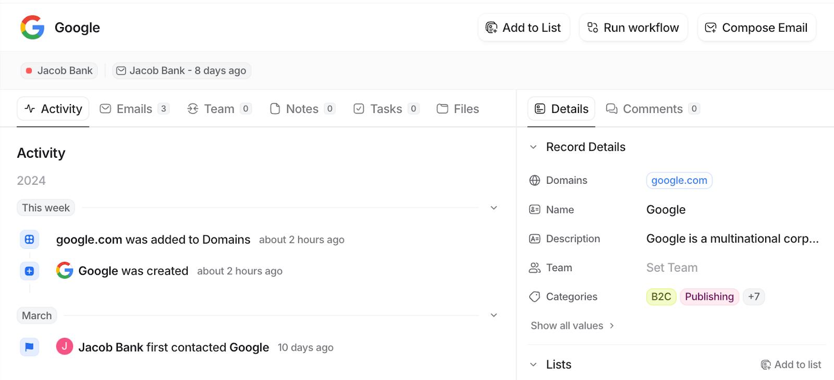Screen dimensions: 834x380
Task: Click Jacob Bank's avatar in the activity feed
Action: tap(65, 347)
